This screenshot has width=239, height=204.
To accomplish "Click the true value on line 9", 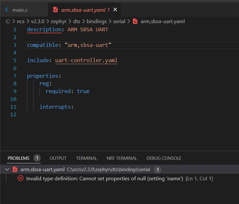I will point(83,91).
